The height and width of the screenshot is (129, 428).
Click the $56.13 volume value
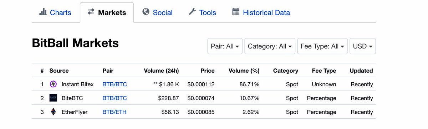(170, 112)
